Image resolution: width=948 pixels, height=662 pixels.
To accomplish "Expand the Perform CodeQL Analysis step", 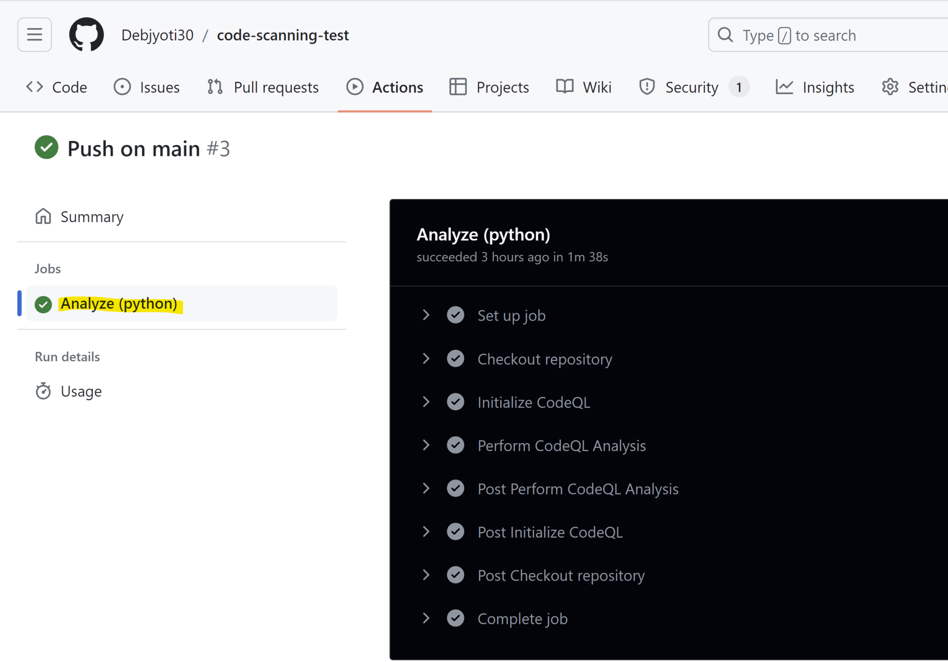I will [x=426, y=445].
